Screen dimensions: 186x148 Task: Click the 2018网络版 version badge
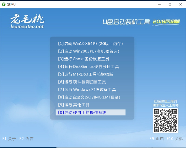click(x=166, y=22)
